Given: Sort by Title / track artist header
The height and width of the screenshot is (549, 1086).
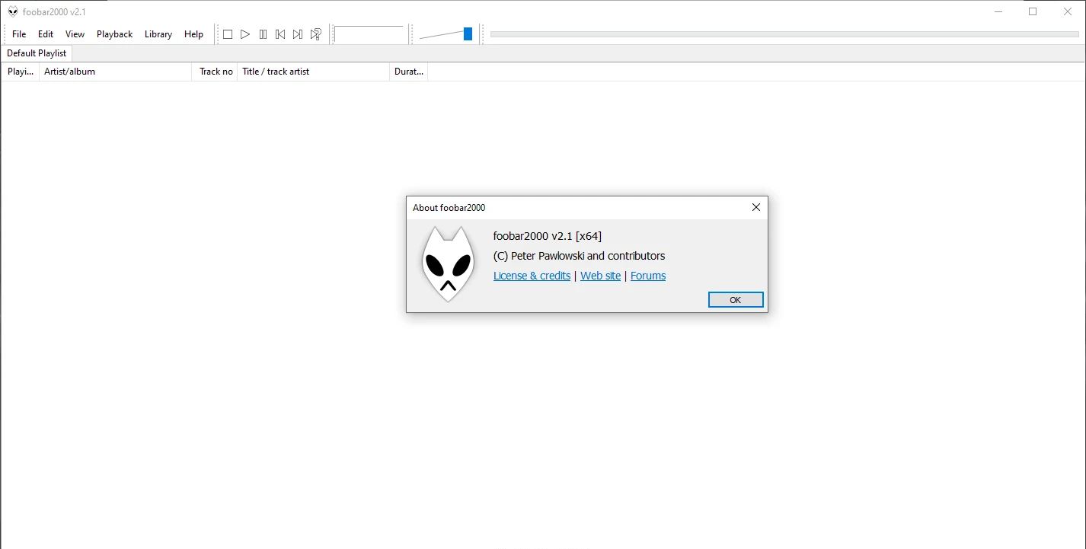Looking at the screenshot, I should click(x=314, y=72).
